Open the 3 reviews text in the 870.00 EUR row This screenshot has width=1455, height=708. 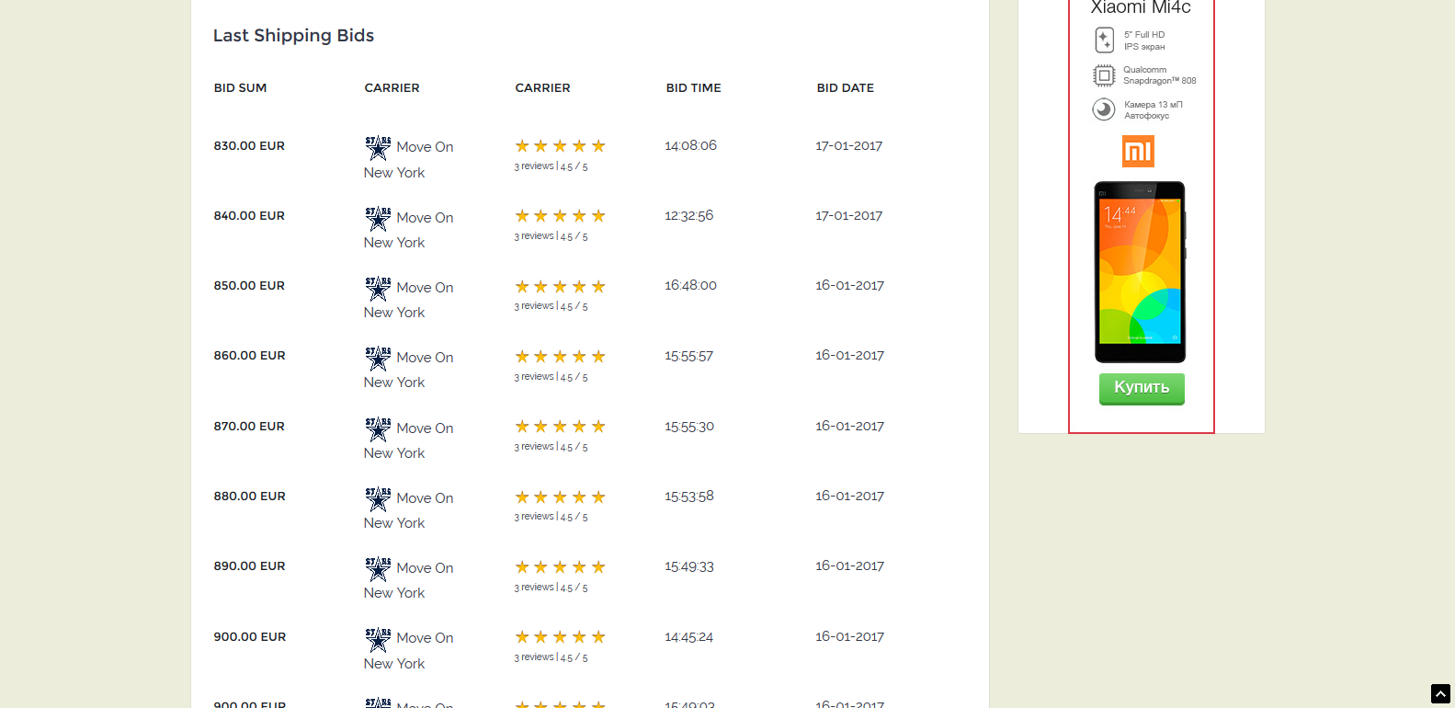click(x=534, y=447)
